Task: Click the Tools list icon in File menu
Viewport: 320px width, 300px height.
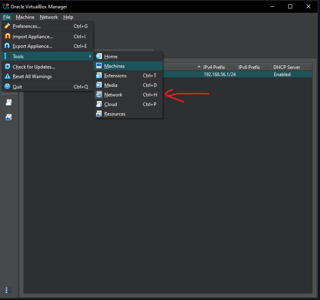Action: pyautogui.click(x=8, y=56)
